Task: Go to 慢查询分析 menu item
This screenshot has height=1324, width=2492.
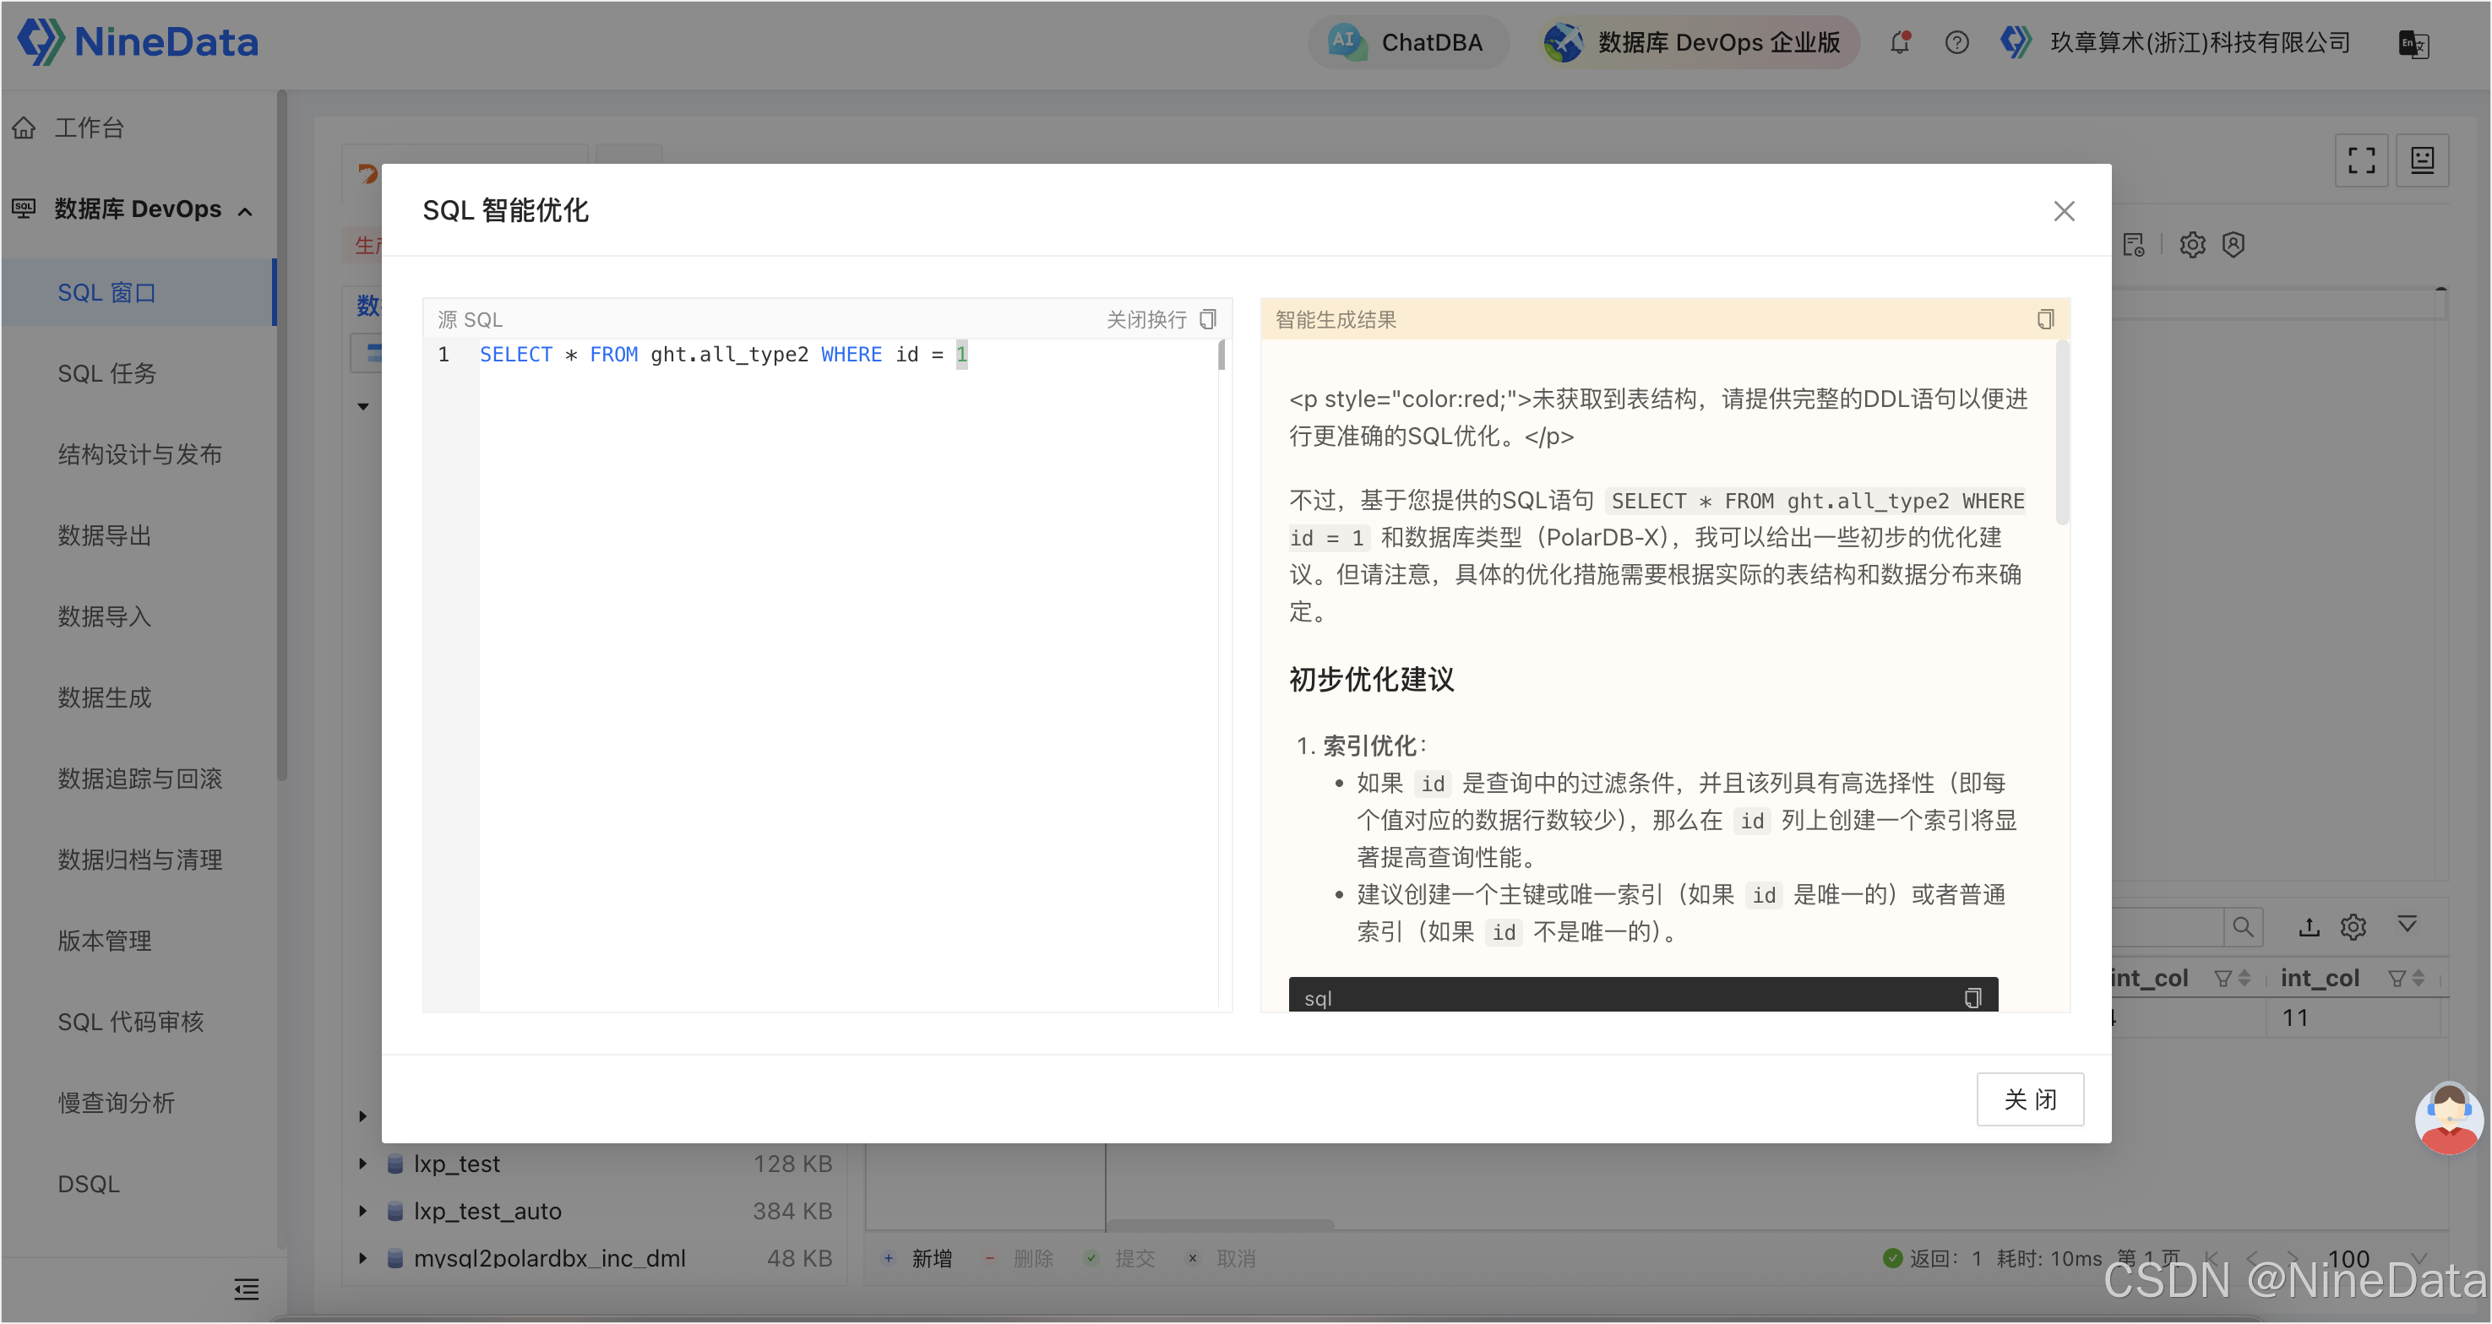Action: click(x=116, y=1103)
